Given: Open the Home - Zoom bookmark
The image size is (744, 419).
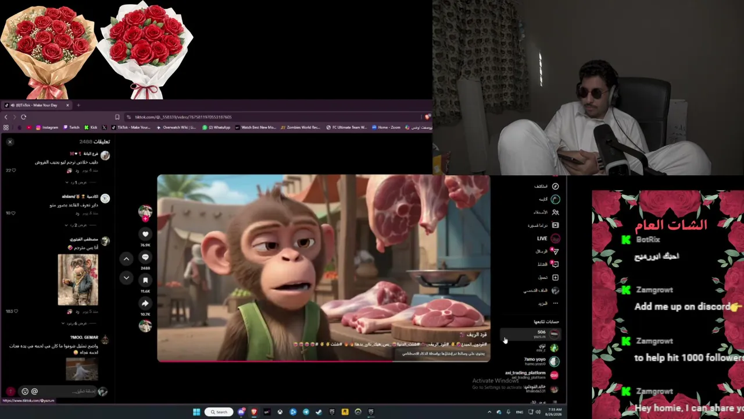Looking at the screenshot, I should pos(387,127).
